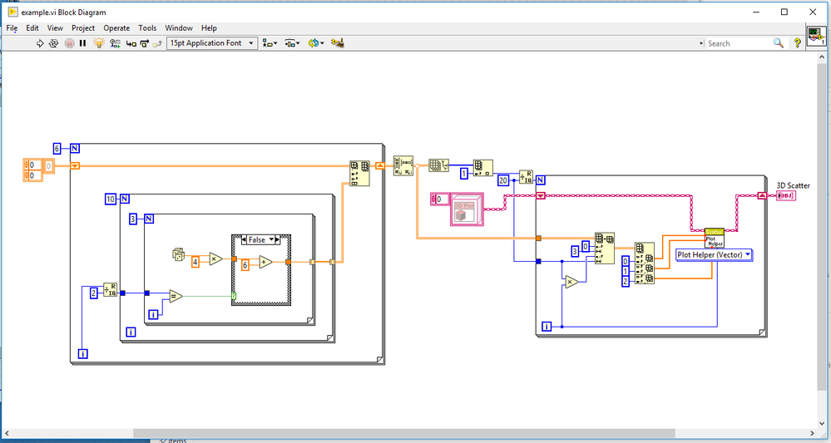Click the Context Help question mark icon
The width and height of the screenshot is (831, 443).
(798, 43)
